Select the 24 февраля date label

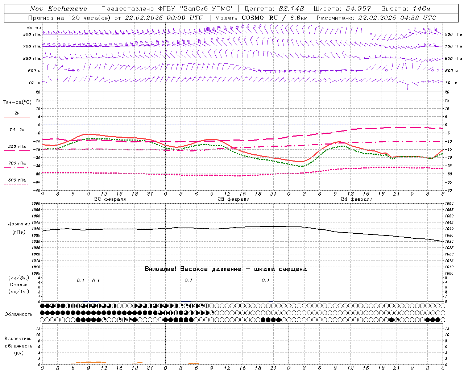tap(357, 199)
